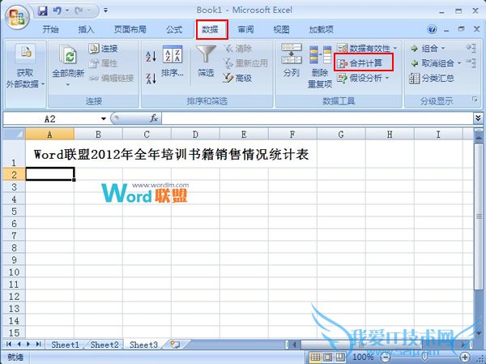Image resolution: width=486 pixels, height=364 pixels.
Task: Select column B header
Action: pos(98,135)
